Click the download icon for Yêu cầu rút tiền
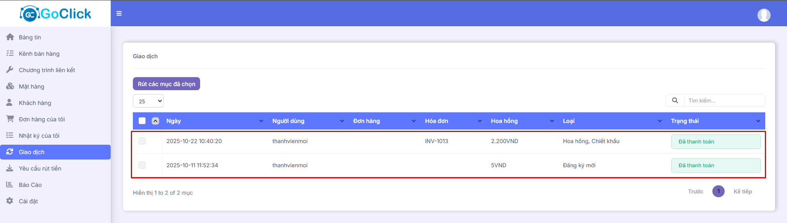This screenshot has height=223, width=787. (x=10, y=168)
